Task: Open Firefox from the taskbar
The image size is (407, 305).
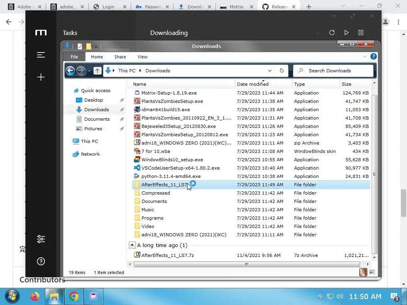Action: pos(35,296)
